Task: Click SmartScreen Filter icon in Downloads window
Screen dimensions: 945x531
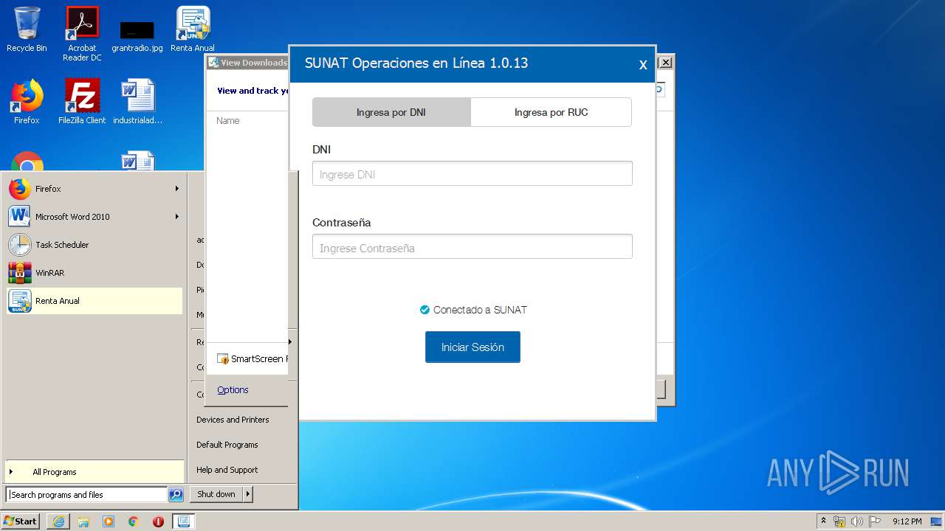Action: [223, 359]
